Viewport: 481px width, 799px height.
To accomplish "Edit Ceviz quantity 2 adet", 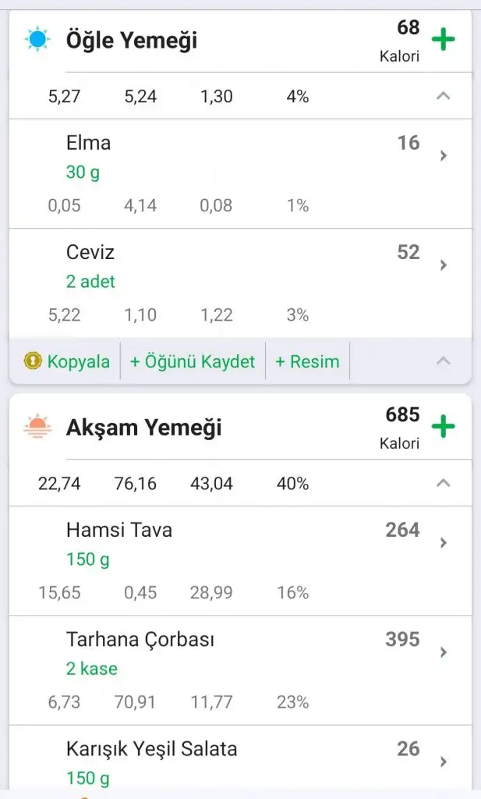I will [x=90, y=282].
